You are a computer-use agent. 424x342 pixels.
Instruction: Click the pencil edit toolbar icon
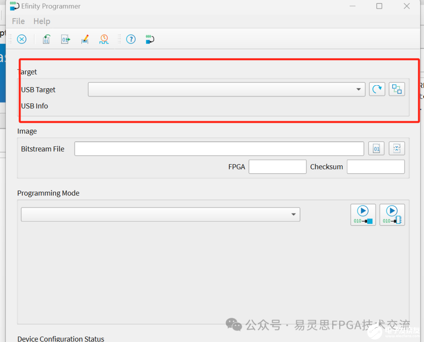(85, 39)
